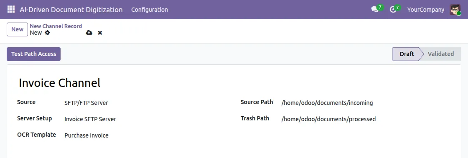Click the user avatar picture

coord(455,10)
